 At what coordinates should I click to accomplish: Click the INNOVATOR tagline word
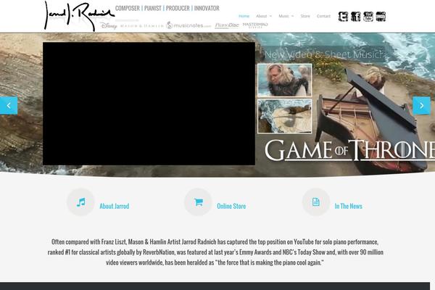point(207,8)
